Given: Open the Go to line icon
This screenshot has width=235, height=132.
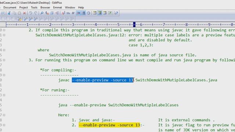Looking at the screenshot, I should 57,13.
